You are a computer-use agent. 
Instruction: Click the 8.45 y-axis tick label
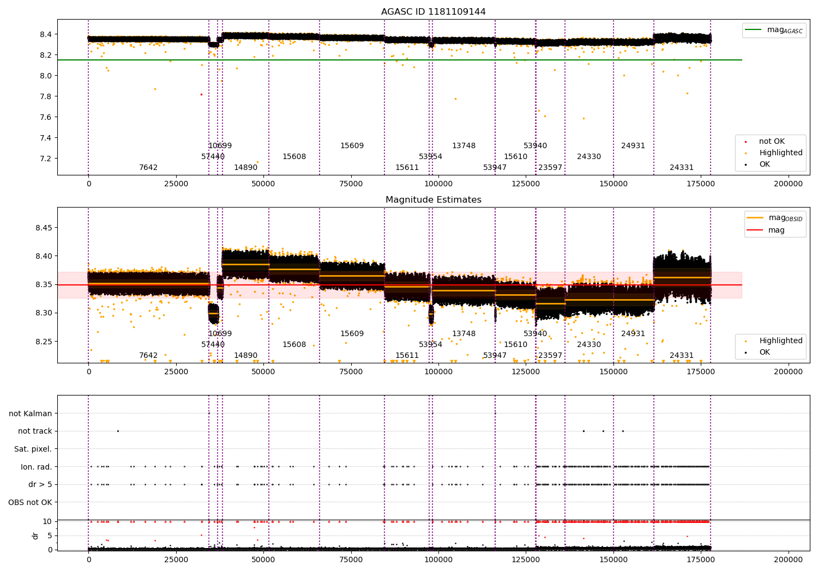point(44,228)
